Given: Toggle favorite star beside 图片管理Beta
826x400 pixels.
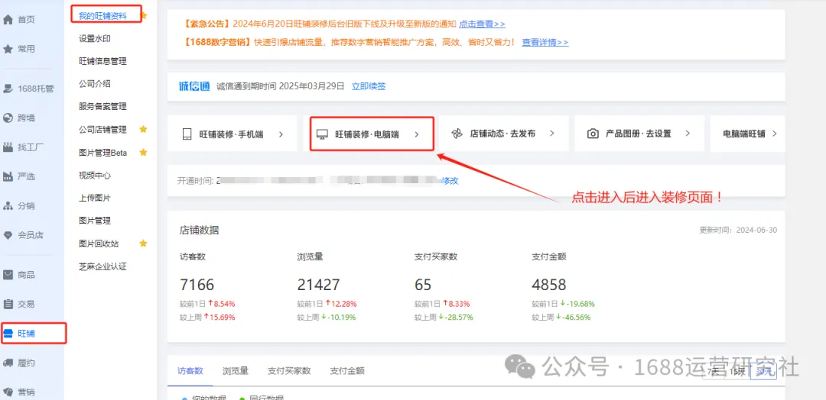Looking at the screenshot, I should point(143,153).
